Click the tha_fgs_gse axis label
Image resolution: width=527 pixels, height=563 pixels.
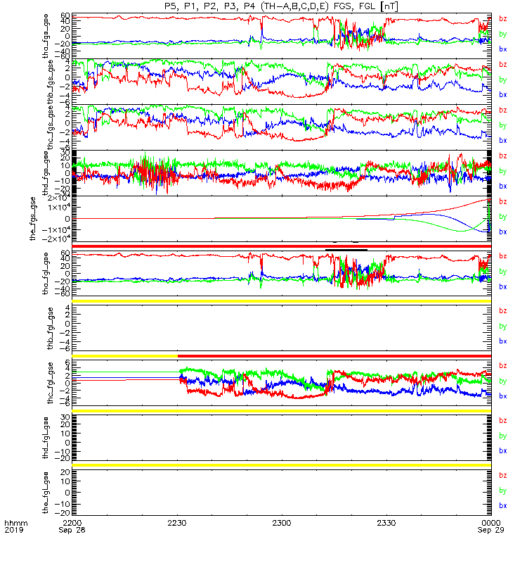[x=46, y=36]
